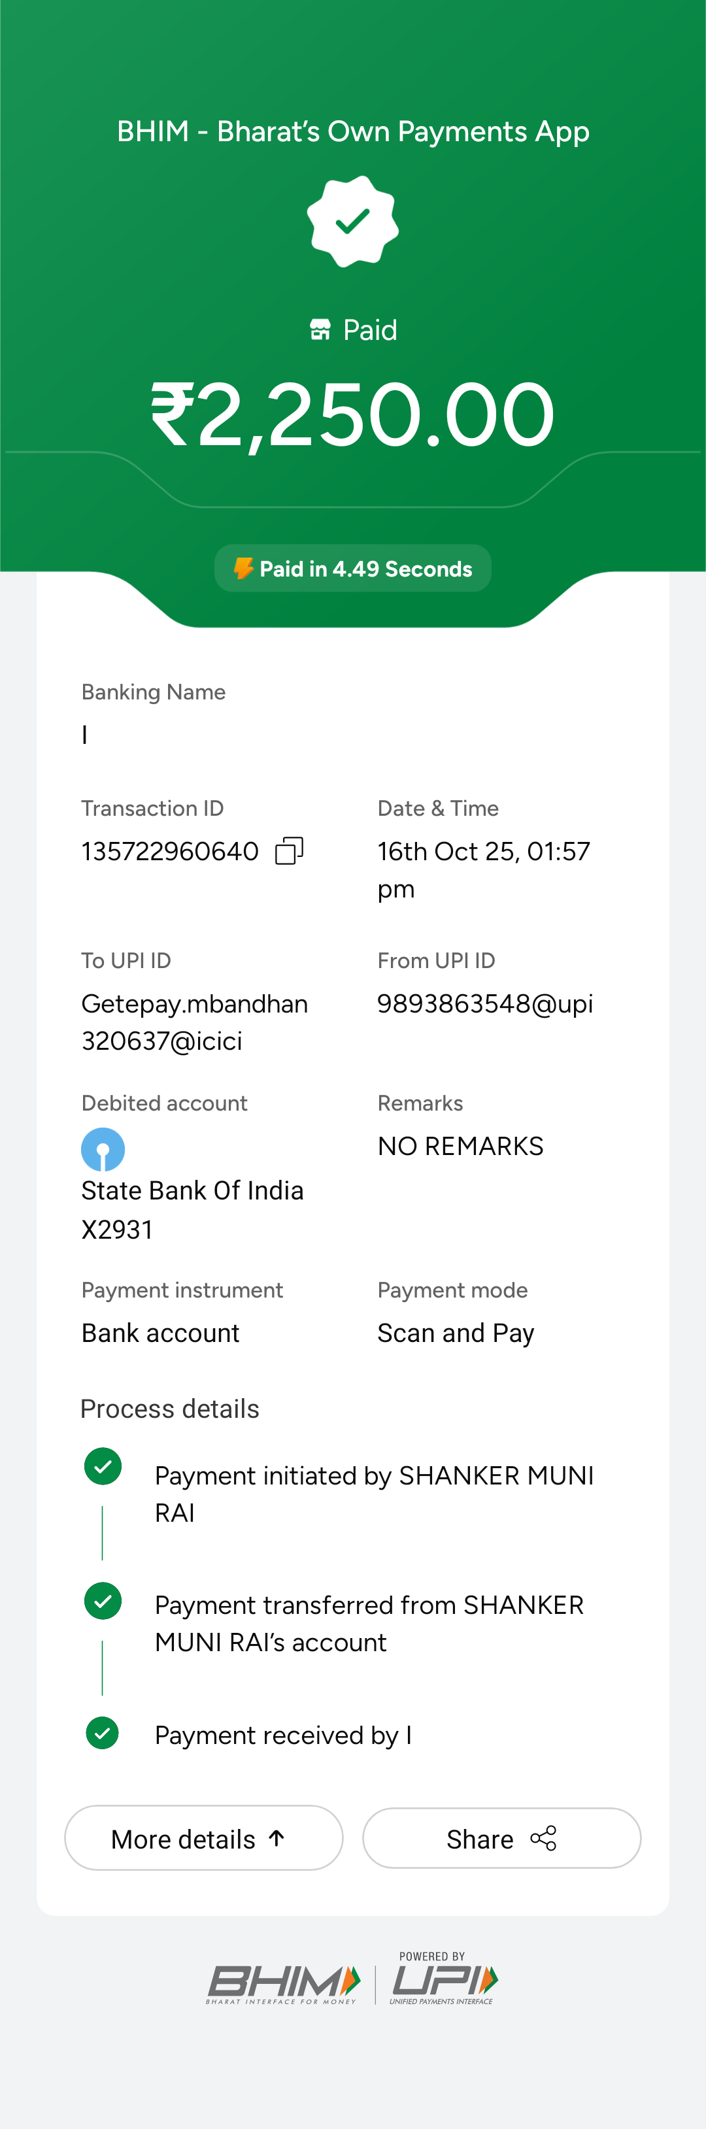Click the upward arrow in More details
The image size is (706, 2129).
277,1838
